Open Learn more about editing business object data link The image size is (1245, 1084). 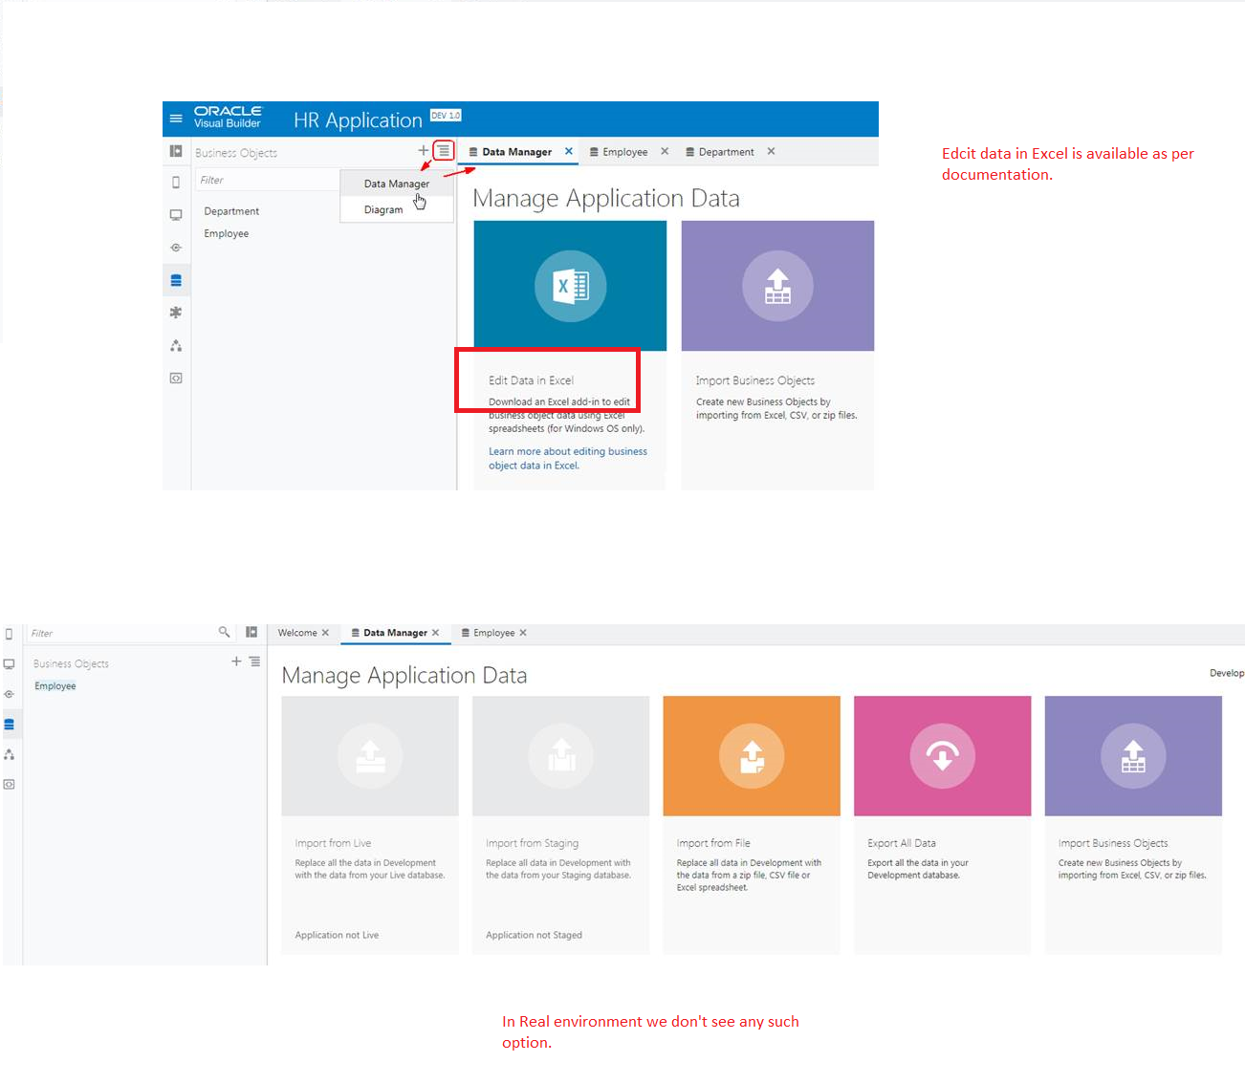tap(568, 459)
